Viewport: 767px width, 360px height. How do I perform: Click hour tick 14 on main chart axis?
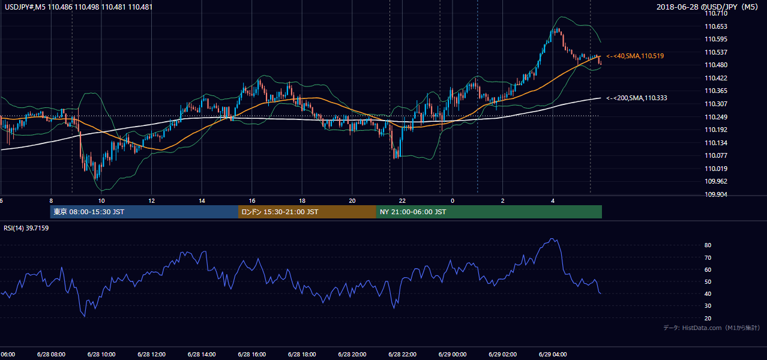202,200
